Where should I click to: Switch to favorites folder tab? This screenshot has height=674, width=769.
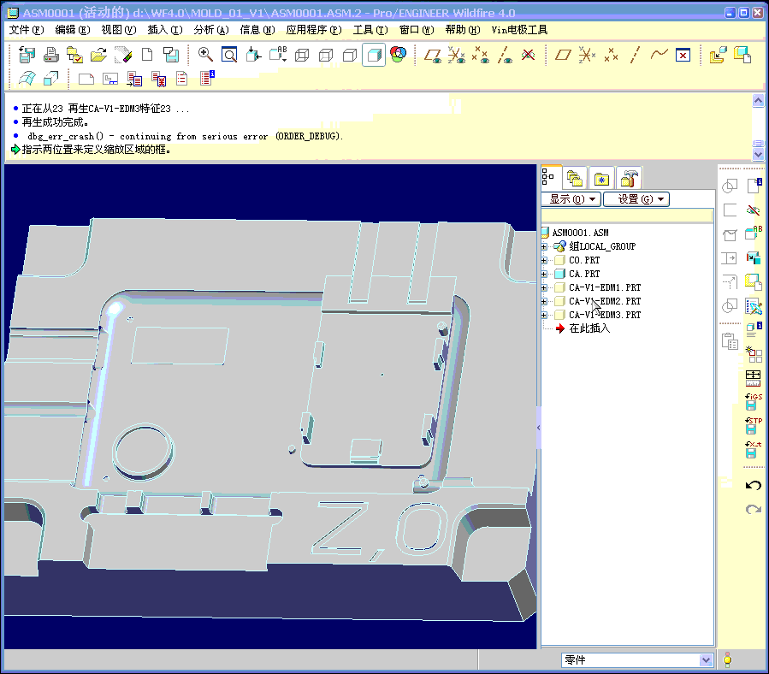(x=601, y=179)
